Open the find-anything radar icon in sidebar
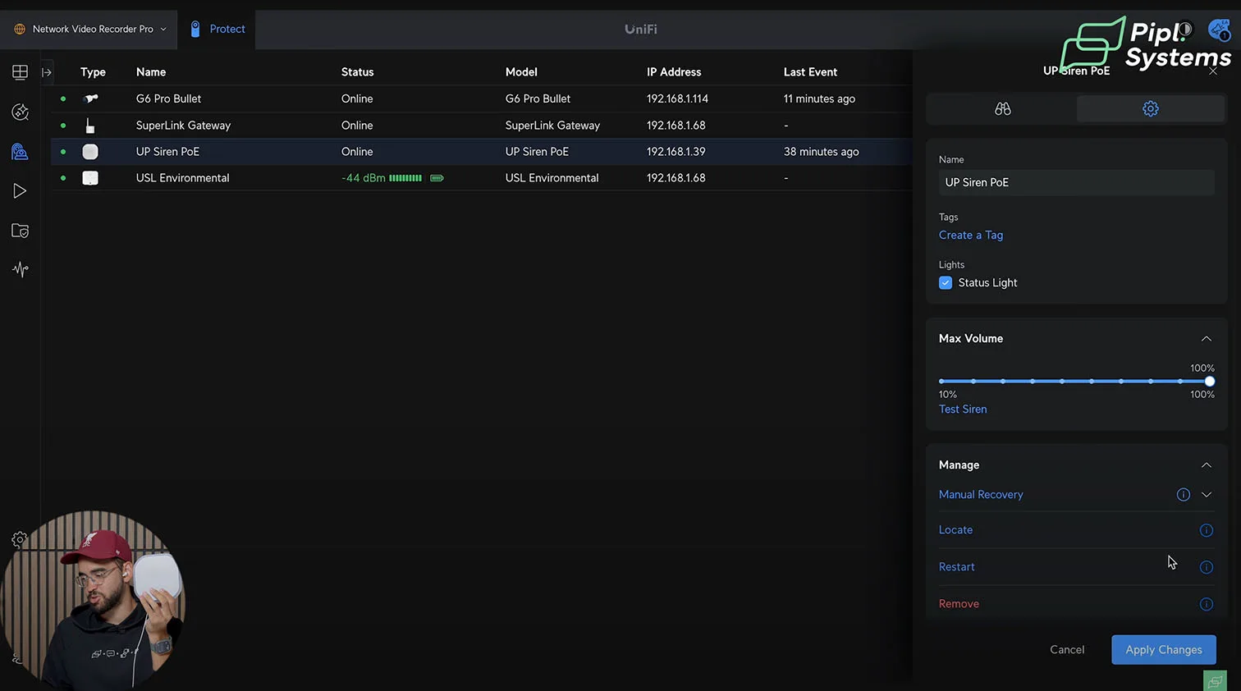Image resolution: width=1241 pixels, height=691 pixels. pyautogui.click(x=20, y=112)
